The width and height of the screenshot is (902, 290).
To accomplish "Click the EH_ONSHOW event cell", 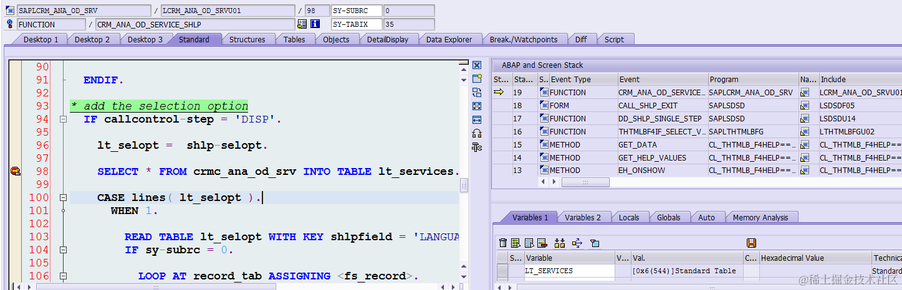I will click(x=663, y=171).
